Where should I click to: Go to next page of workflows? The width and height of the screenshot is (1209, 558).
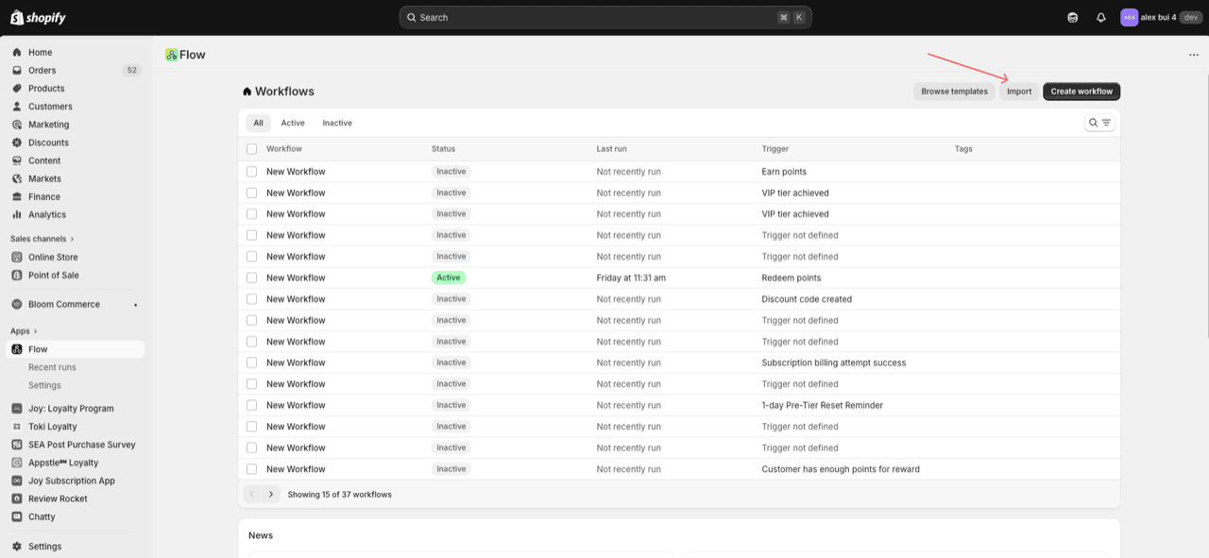[x=271, y=494]
